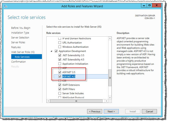Go to the Server Roles step
The width and height of the screenshot is (169, 123).
pos(18,42)
